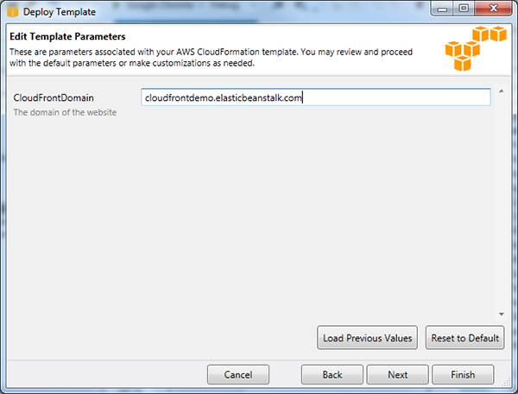Click the AWS orange cubes logo
The height and width of the screenshot is (394, 518).
[476, 48]
